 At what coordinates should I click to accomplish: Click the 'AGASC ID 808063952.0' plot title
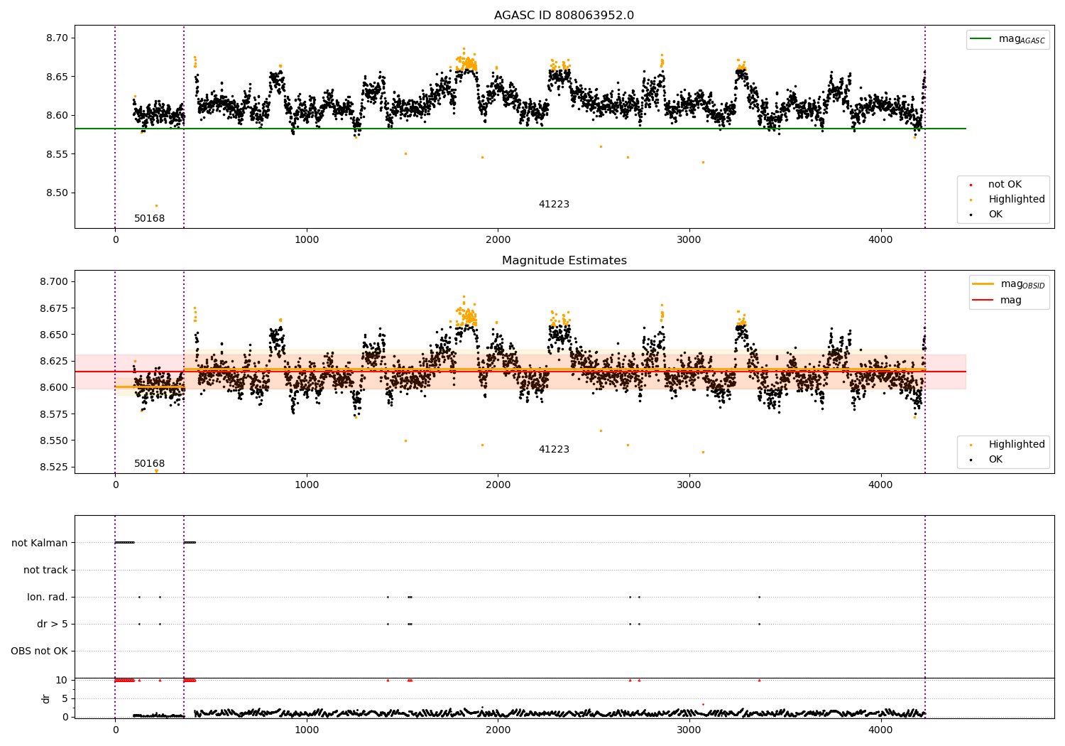click(x=564, y=16)
